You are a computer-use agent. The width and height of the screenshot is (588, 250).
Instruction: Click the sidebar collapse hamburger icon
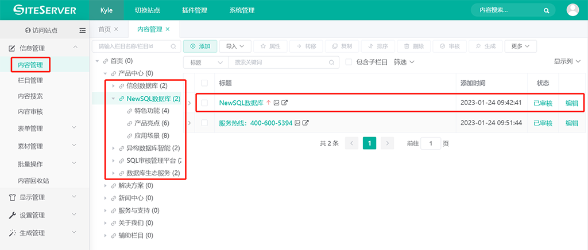[x=83, y=30]
